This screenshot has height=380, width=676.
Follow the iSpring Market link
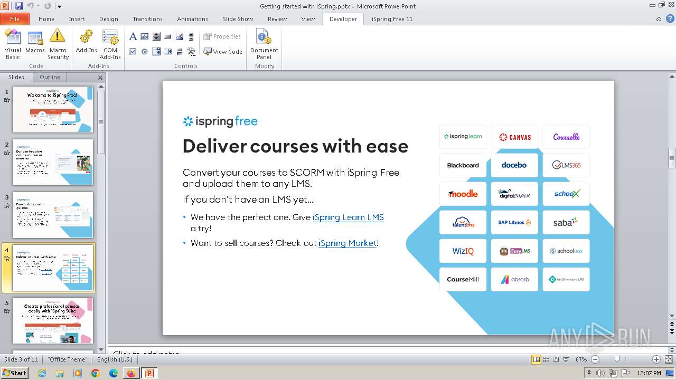pos(348,243)
